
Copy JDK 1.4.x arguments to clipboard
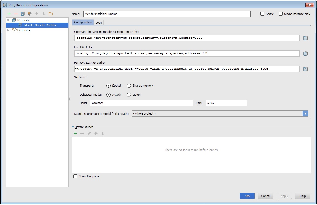(305, 54)
